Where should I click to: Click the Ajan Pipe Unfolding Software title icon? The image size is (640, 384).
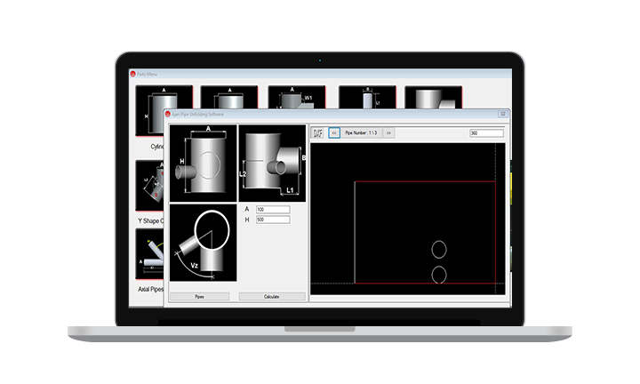[x=168, y=115]
